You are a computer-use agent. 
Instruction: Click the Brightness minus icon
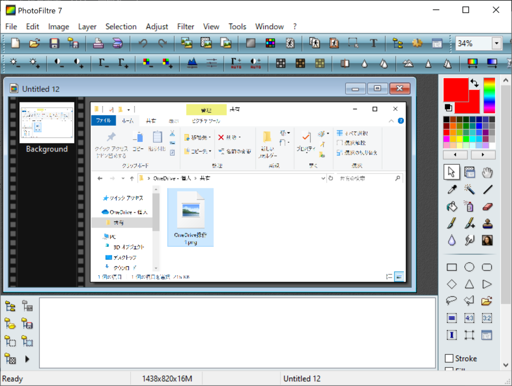tap(15, 62)
